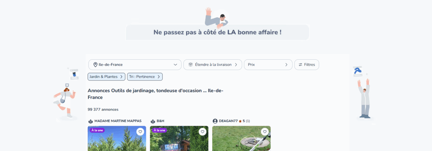Open the Ile-de-France location dropdown
This screenshot has width=432, height=151.
(x=135, y=65)
